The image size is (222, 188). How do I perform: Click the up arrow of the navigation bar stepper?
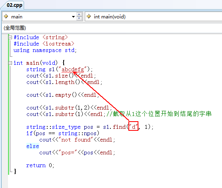[79, 14]
